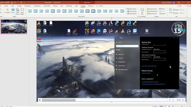Click the Height spinner arrows
The width and height of the screenshot is (191, 107).
[x=186, y=10]
